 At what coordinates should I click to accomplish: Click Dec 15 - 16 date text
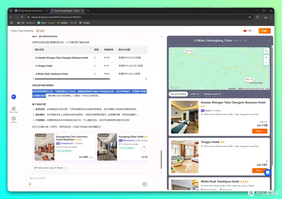(240, 41)
